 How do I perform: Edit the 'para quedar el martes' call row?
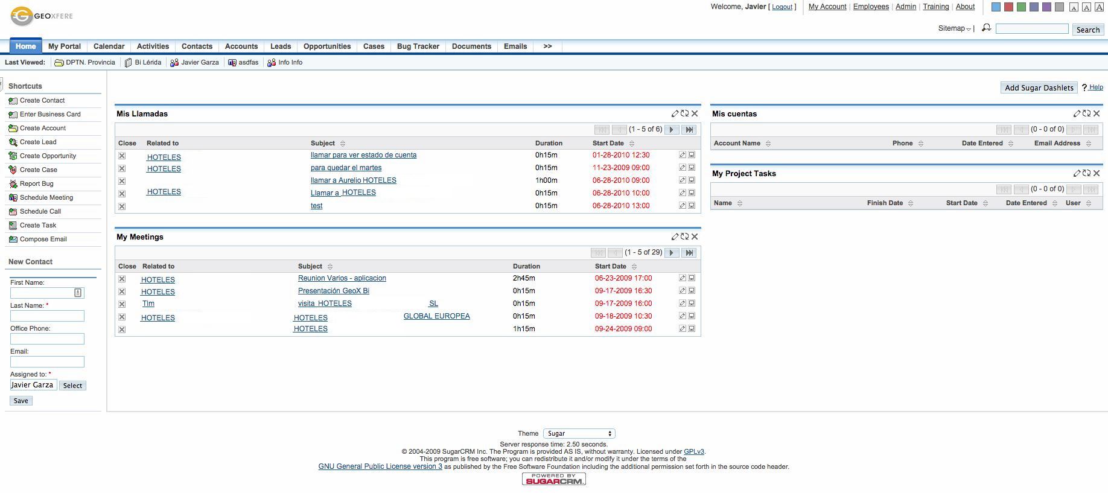click(x=682, y=168)
